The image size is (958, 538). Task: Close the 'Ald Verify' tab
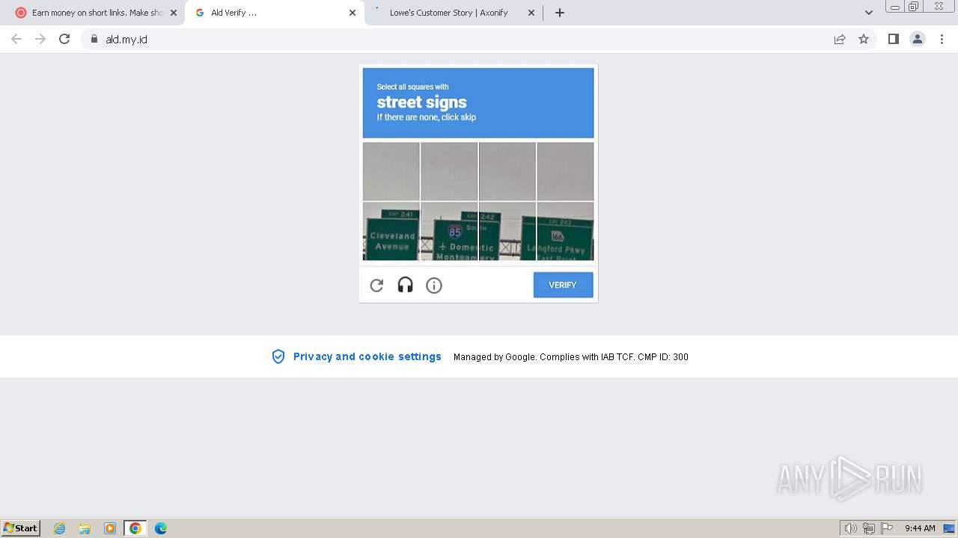pyautogui.click(x=353, y=13)
